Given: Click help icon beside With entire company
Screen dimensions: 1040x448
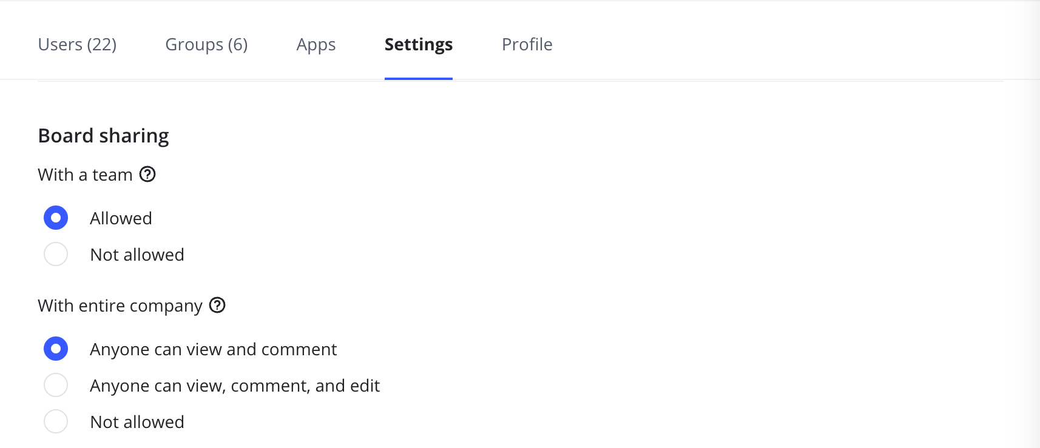Looking at the screenshot, I should pos(217,305).
